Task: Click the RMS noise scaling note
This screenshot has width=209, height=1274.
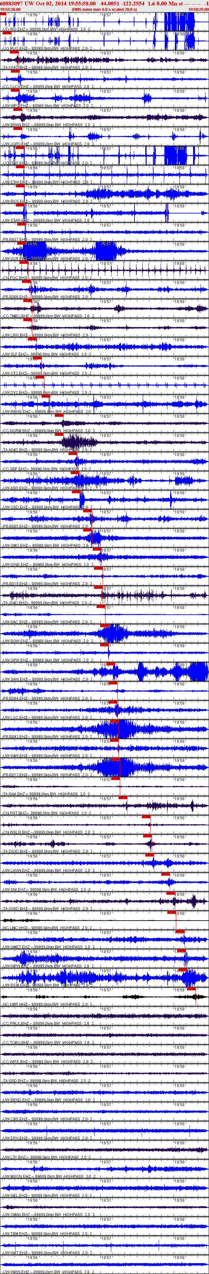Action: click(x=104, y=9)
